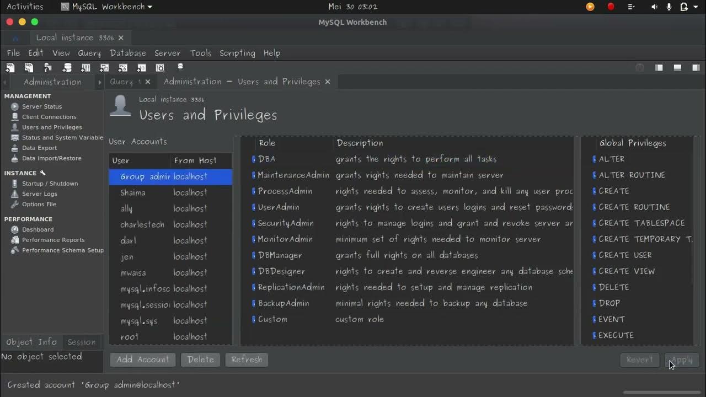This screenshot has width=706, height=397.
Task: Open the object inspector toolbar icon
Action: (47, 68)
